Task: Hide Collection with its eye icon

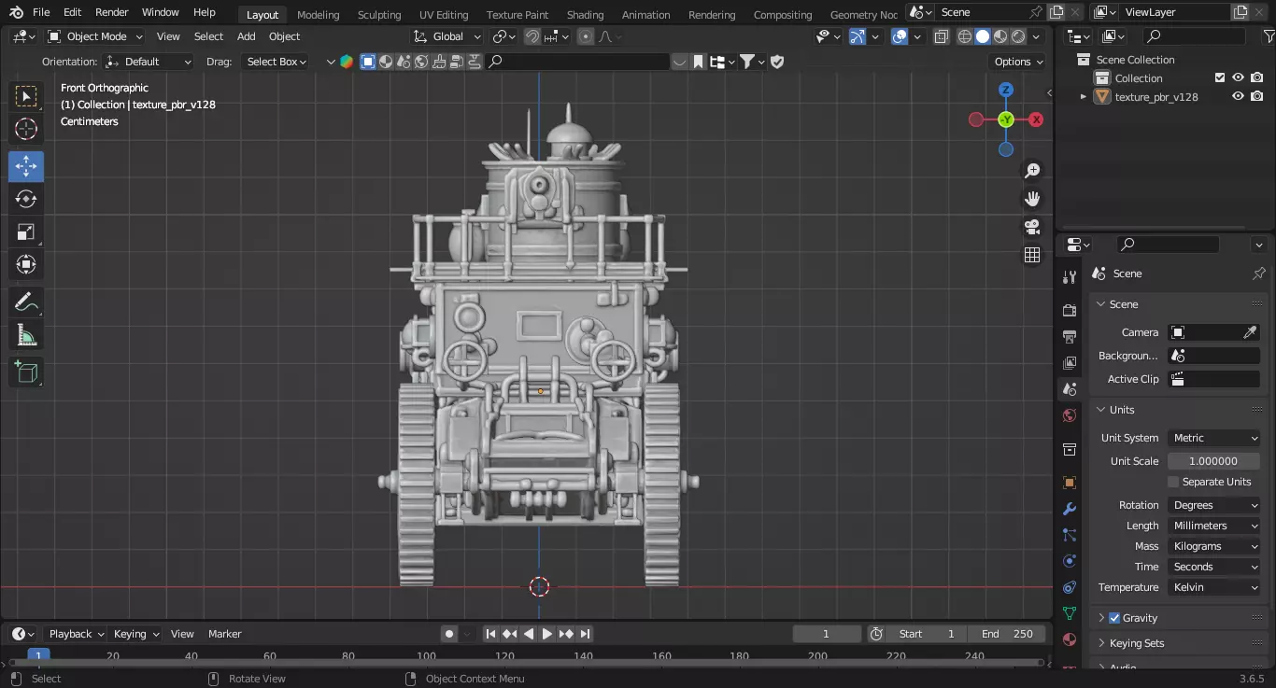Action: click(x=1238, y=78)
